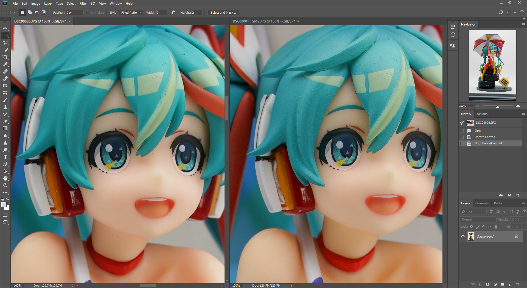Click the Navigator zoom slider handle

tap(497, 107)
